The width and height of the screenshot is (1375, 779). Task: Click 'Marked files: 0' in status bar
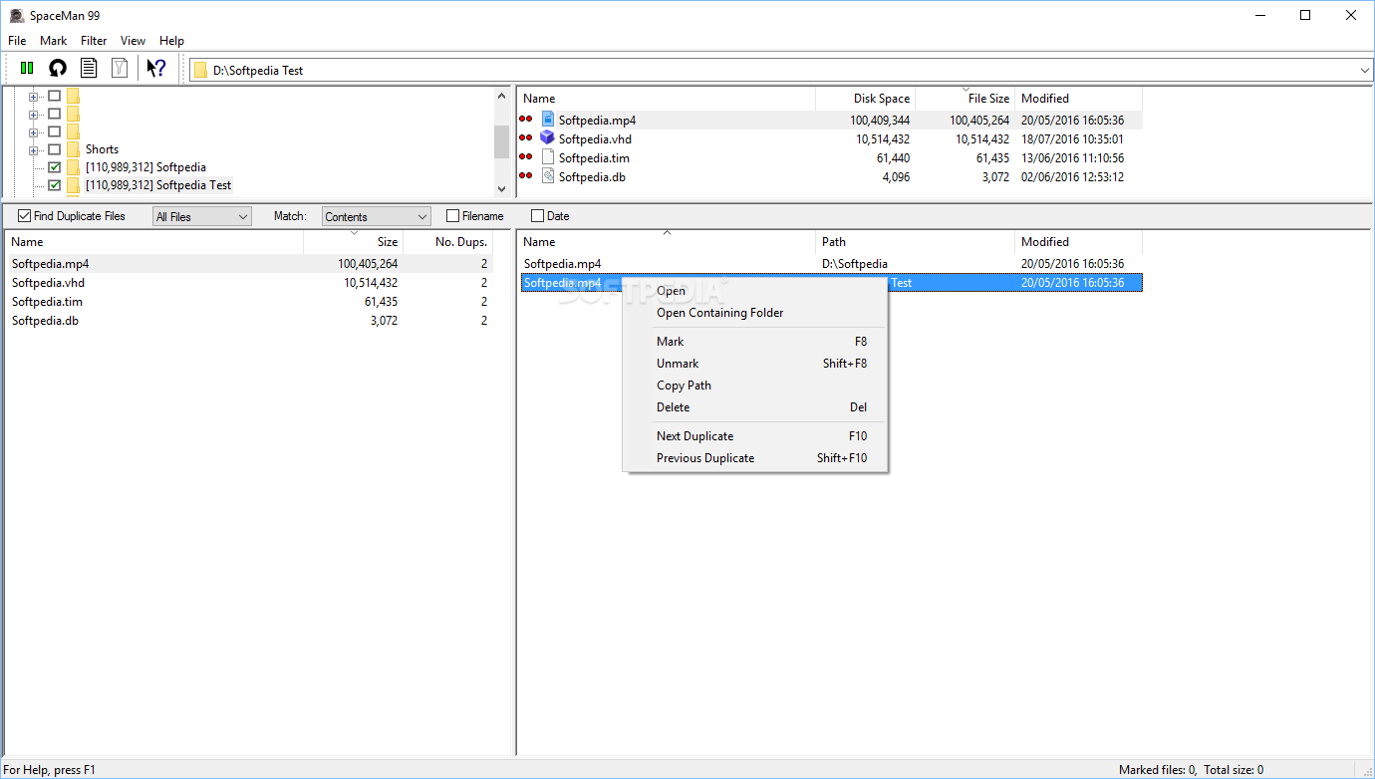click(1157, 770)
